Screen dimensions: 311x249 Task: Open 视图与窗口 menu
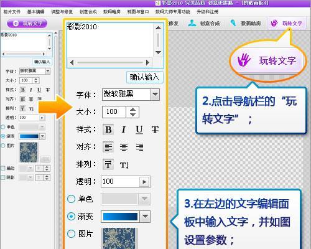tap(138, 12)
